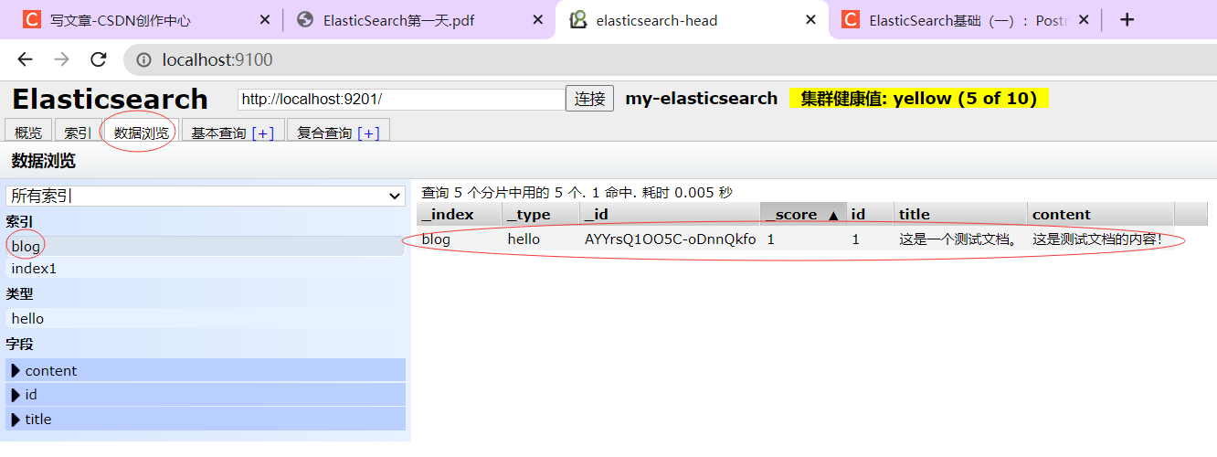
Task: Select the blog index in sidebar
Action: click(x=206, y=246)
